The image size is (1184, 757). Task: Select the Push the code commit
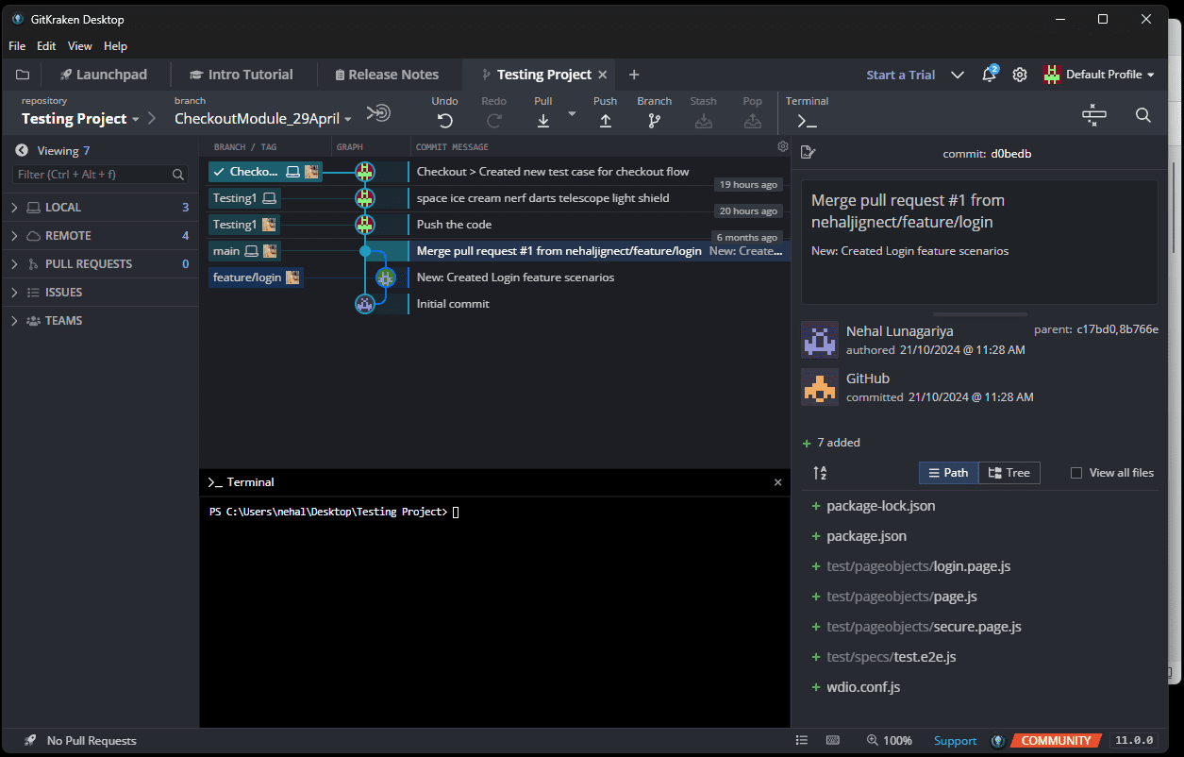tap(455, 225)
